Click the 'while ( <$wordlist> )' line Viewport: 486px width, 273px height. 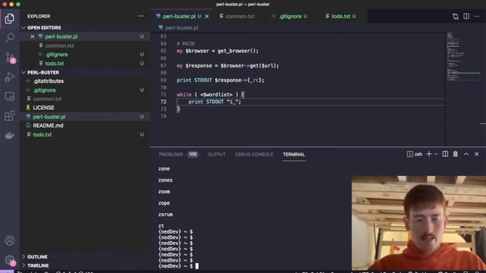pyautogui.click(x=210, y=95)
